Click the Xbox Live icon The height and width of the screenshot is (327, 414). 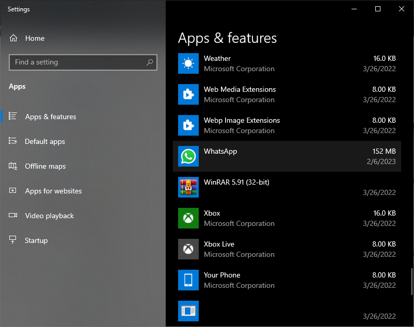pos(188,249)
